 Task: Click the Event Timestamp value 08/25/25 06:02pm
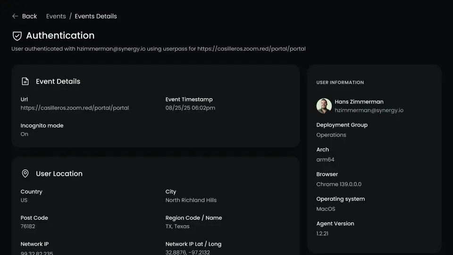pyautogui.click(x=190, y=108)
